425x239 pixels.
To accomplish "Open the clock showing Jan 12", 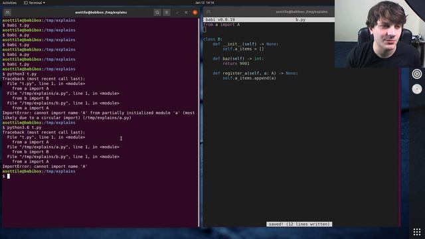I will coord(205,3).
